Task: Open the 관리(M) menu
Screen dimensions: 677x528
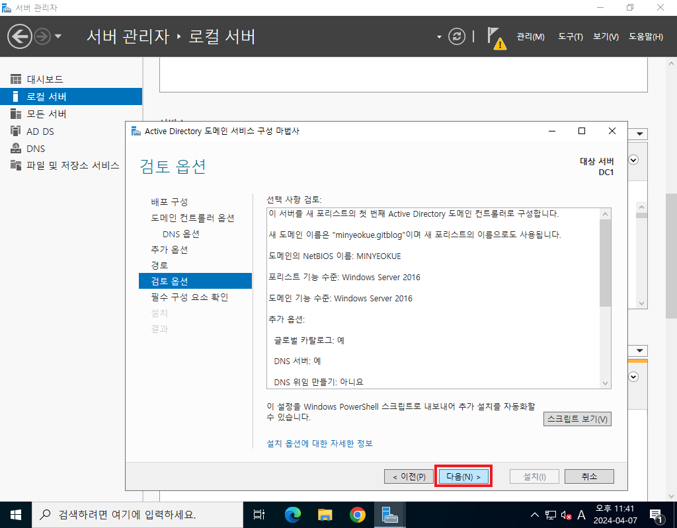Action: pyautogui.click(x=530, y=37)
